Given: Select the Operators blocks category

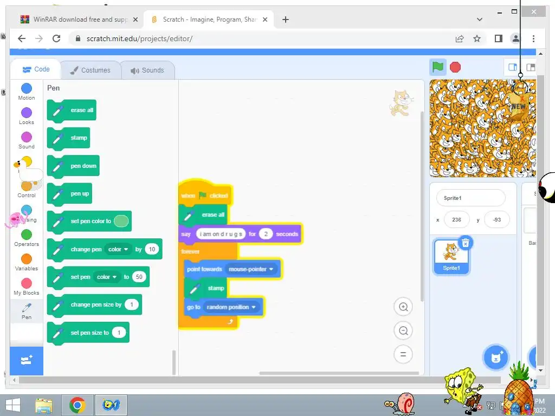Looking at the screenshot, I should coord(27,238).
